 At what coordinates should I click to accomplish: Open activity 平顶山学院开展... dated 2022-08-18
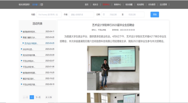click(30, 84)
